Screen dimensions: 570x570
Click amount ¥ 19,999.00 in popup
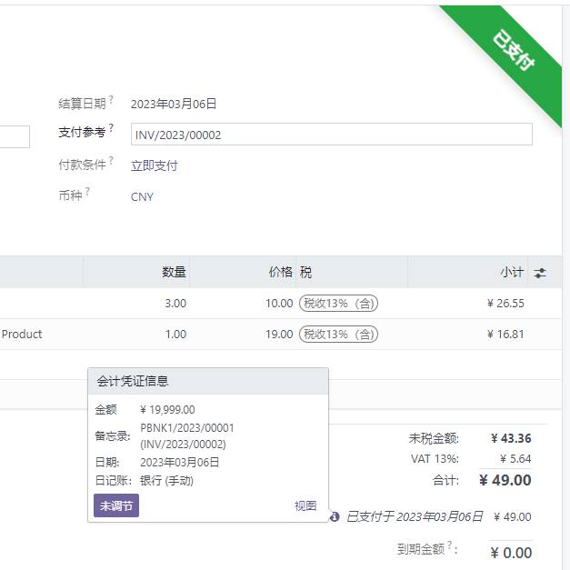pyautogui.click(x=167, y=410)
